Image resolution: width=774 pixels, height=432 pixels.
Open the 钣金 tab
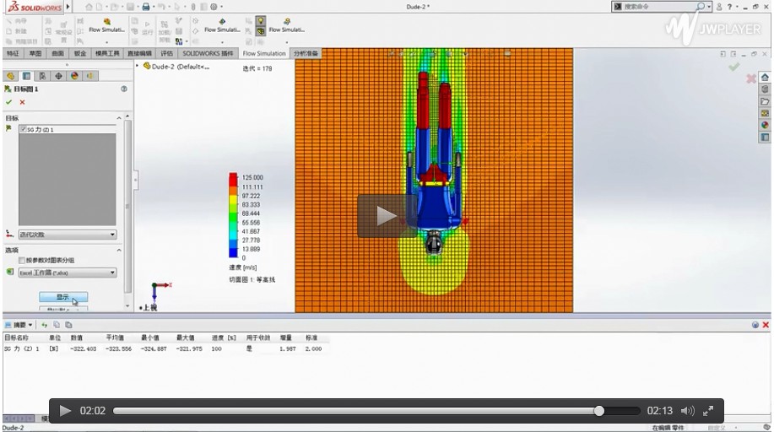click(80, 53)
